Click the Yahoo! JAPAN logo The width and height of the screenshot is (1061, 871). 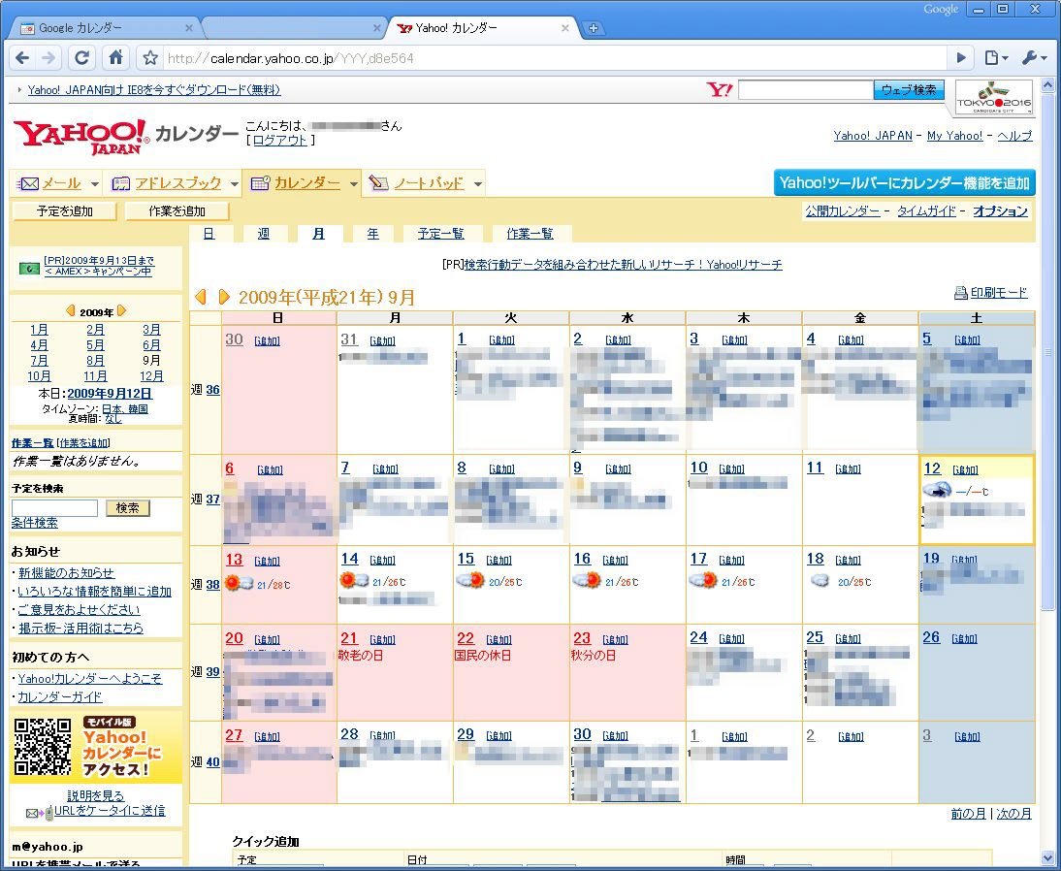[81, 137]
